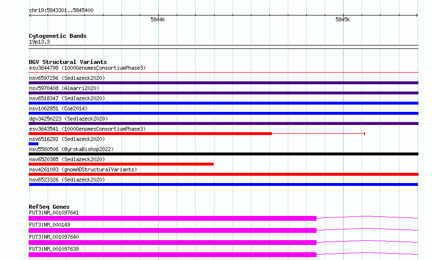
Task: Click the blue nsv6523326 variant bar
Action: coord(223,184)
